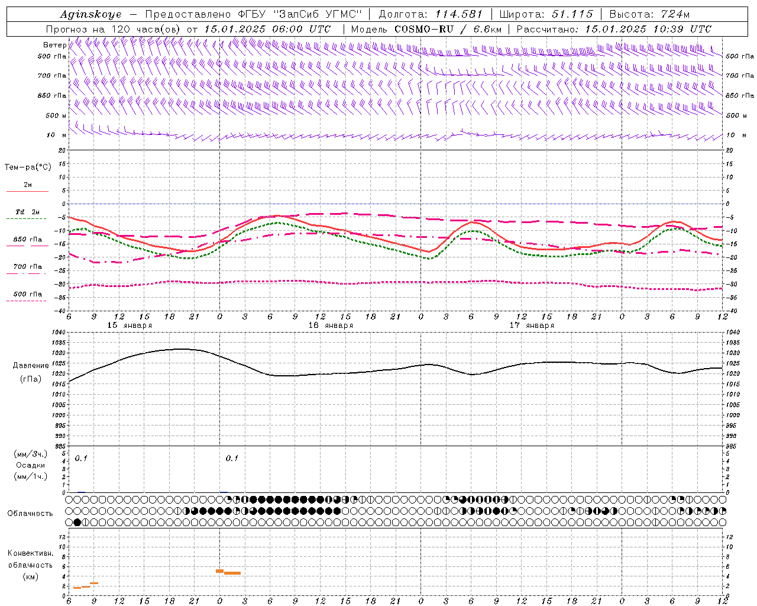
Task: Select the (мм/1ч.) precipitation unit label
Action: 31,476
